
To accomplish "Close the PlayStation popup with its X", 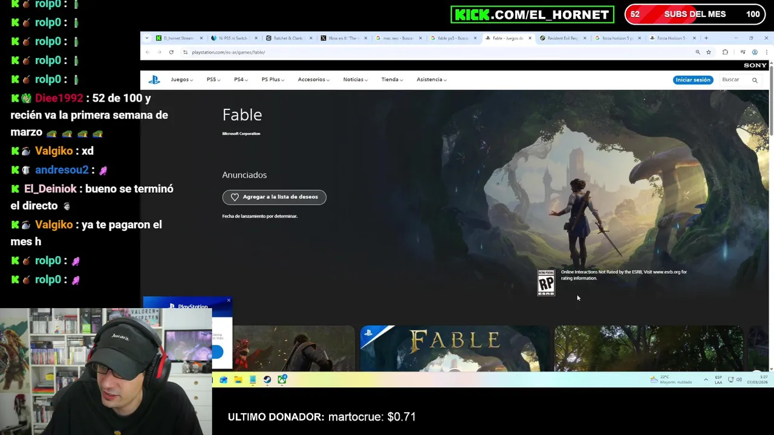I will point(229,300).
